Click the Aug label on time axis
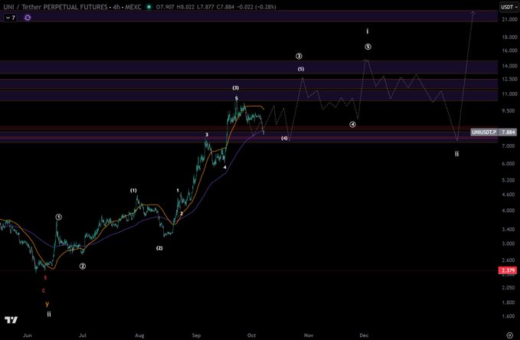The width and height of the screenshot is (520, 340). [x=139, y=335]
